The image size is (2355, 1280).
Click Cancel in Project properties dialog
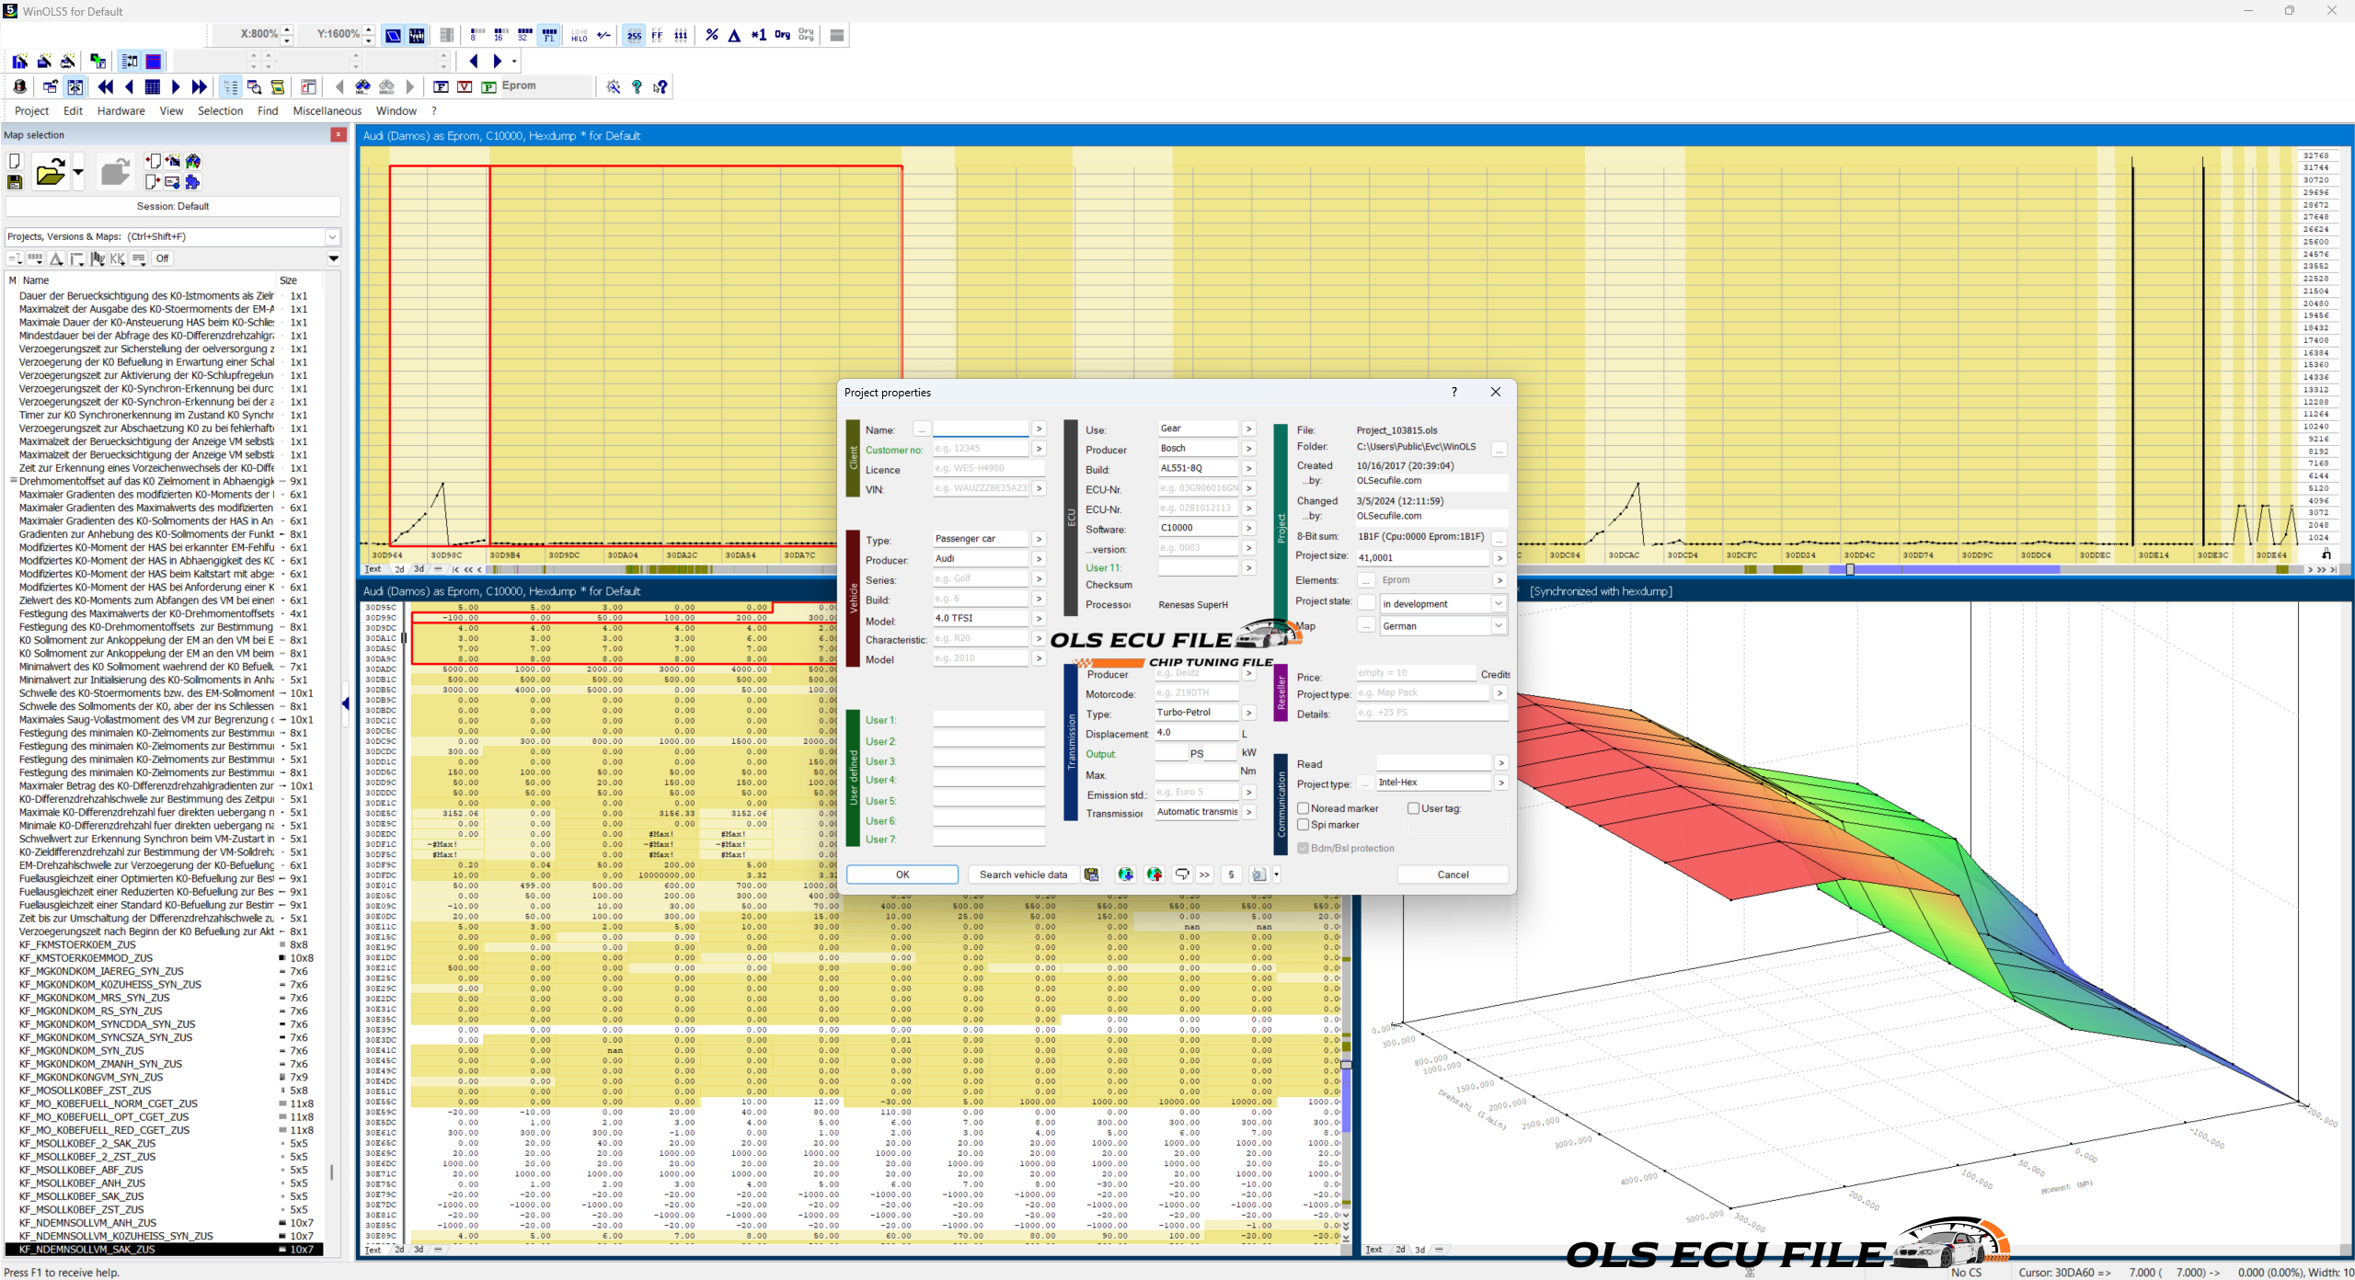tap(1453, 874)
